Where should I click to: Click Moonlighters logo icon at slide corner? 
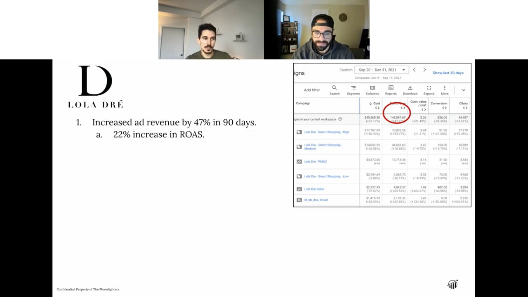pos(453,284)
